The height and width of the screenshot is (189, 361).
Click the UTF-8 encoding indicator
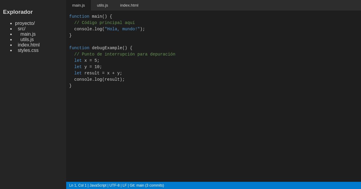114,185
